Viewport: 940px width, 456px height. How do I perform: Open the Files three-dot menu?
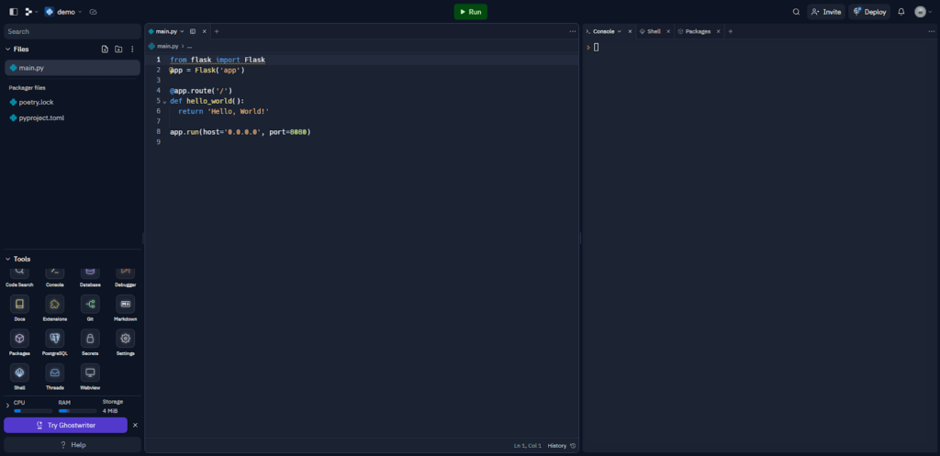[132, 50]
